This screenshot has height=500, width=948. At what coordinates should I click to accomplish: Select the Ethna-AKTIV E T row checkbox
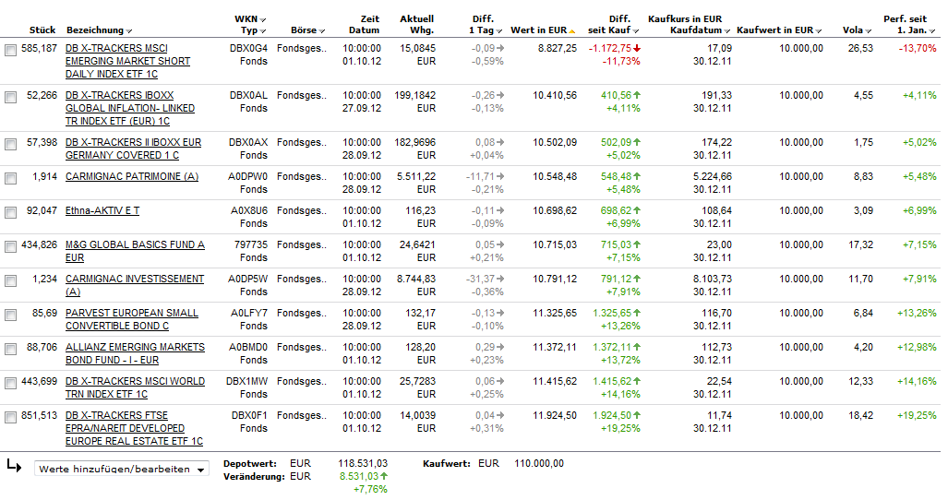[10, 212]
